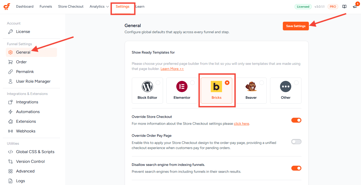Click the notification count badge 6
361x185 pixels.
coord(357,4)
